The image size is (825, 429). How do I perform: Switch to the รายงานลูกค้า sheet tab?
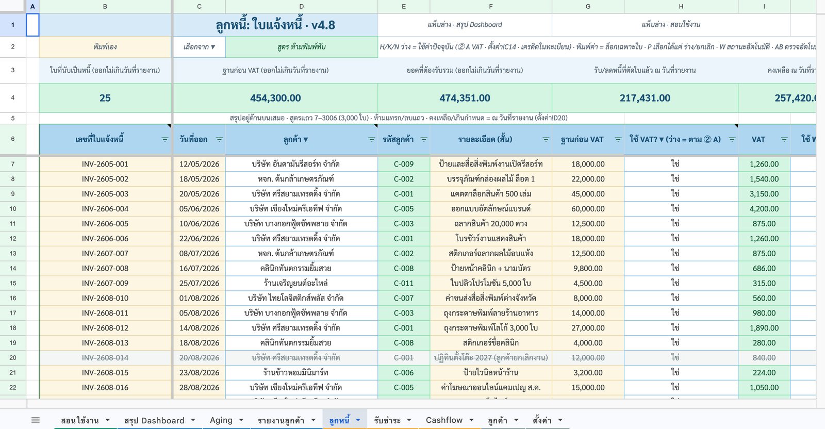point(281,420)
